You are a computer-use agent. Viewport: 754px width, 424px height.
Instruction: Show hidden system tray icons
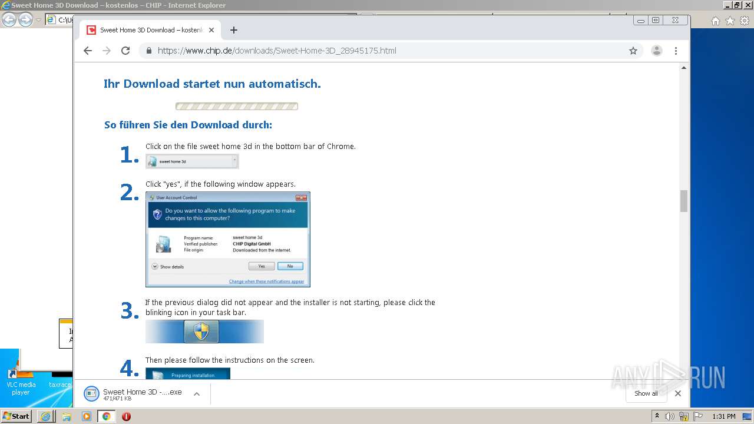pos(657,416)
